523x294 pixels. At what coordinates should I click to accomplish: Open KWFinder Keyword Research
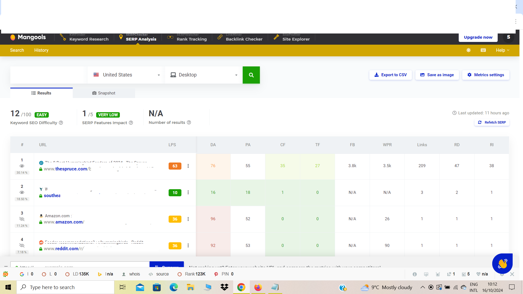[84, 37]
